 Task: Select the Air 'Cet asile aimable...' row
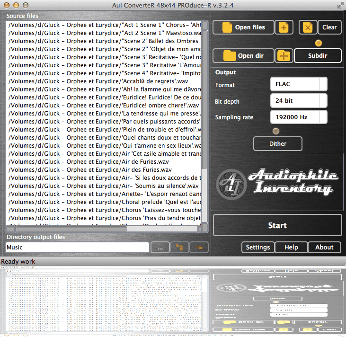pyautogui.click(x=103, y=154)
